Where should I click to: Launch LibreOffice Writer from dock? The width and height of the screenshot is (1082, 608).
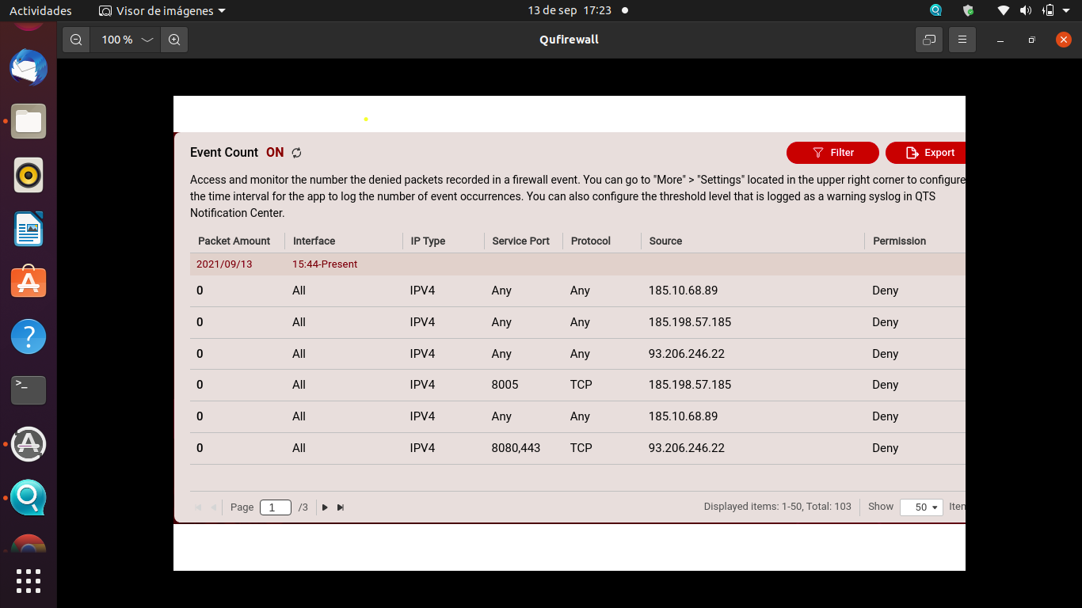(x=29, y=230)
